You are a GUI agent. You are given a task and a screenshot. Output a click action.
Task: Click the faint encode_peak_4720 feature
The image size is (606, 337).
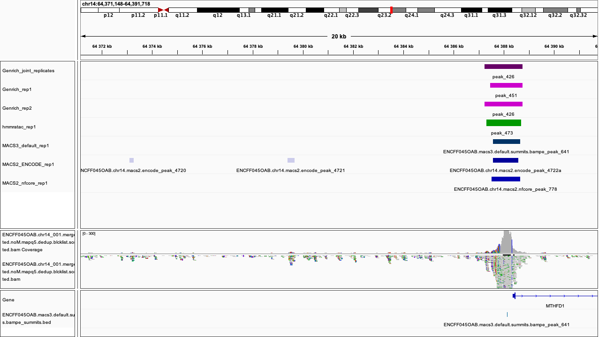(132, 160)
